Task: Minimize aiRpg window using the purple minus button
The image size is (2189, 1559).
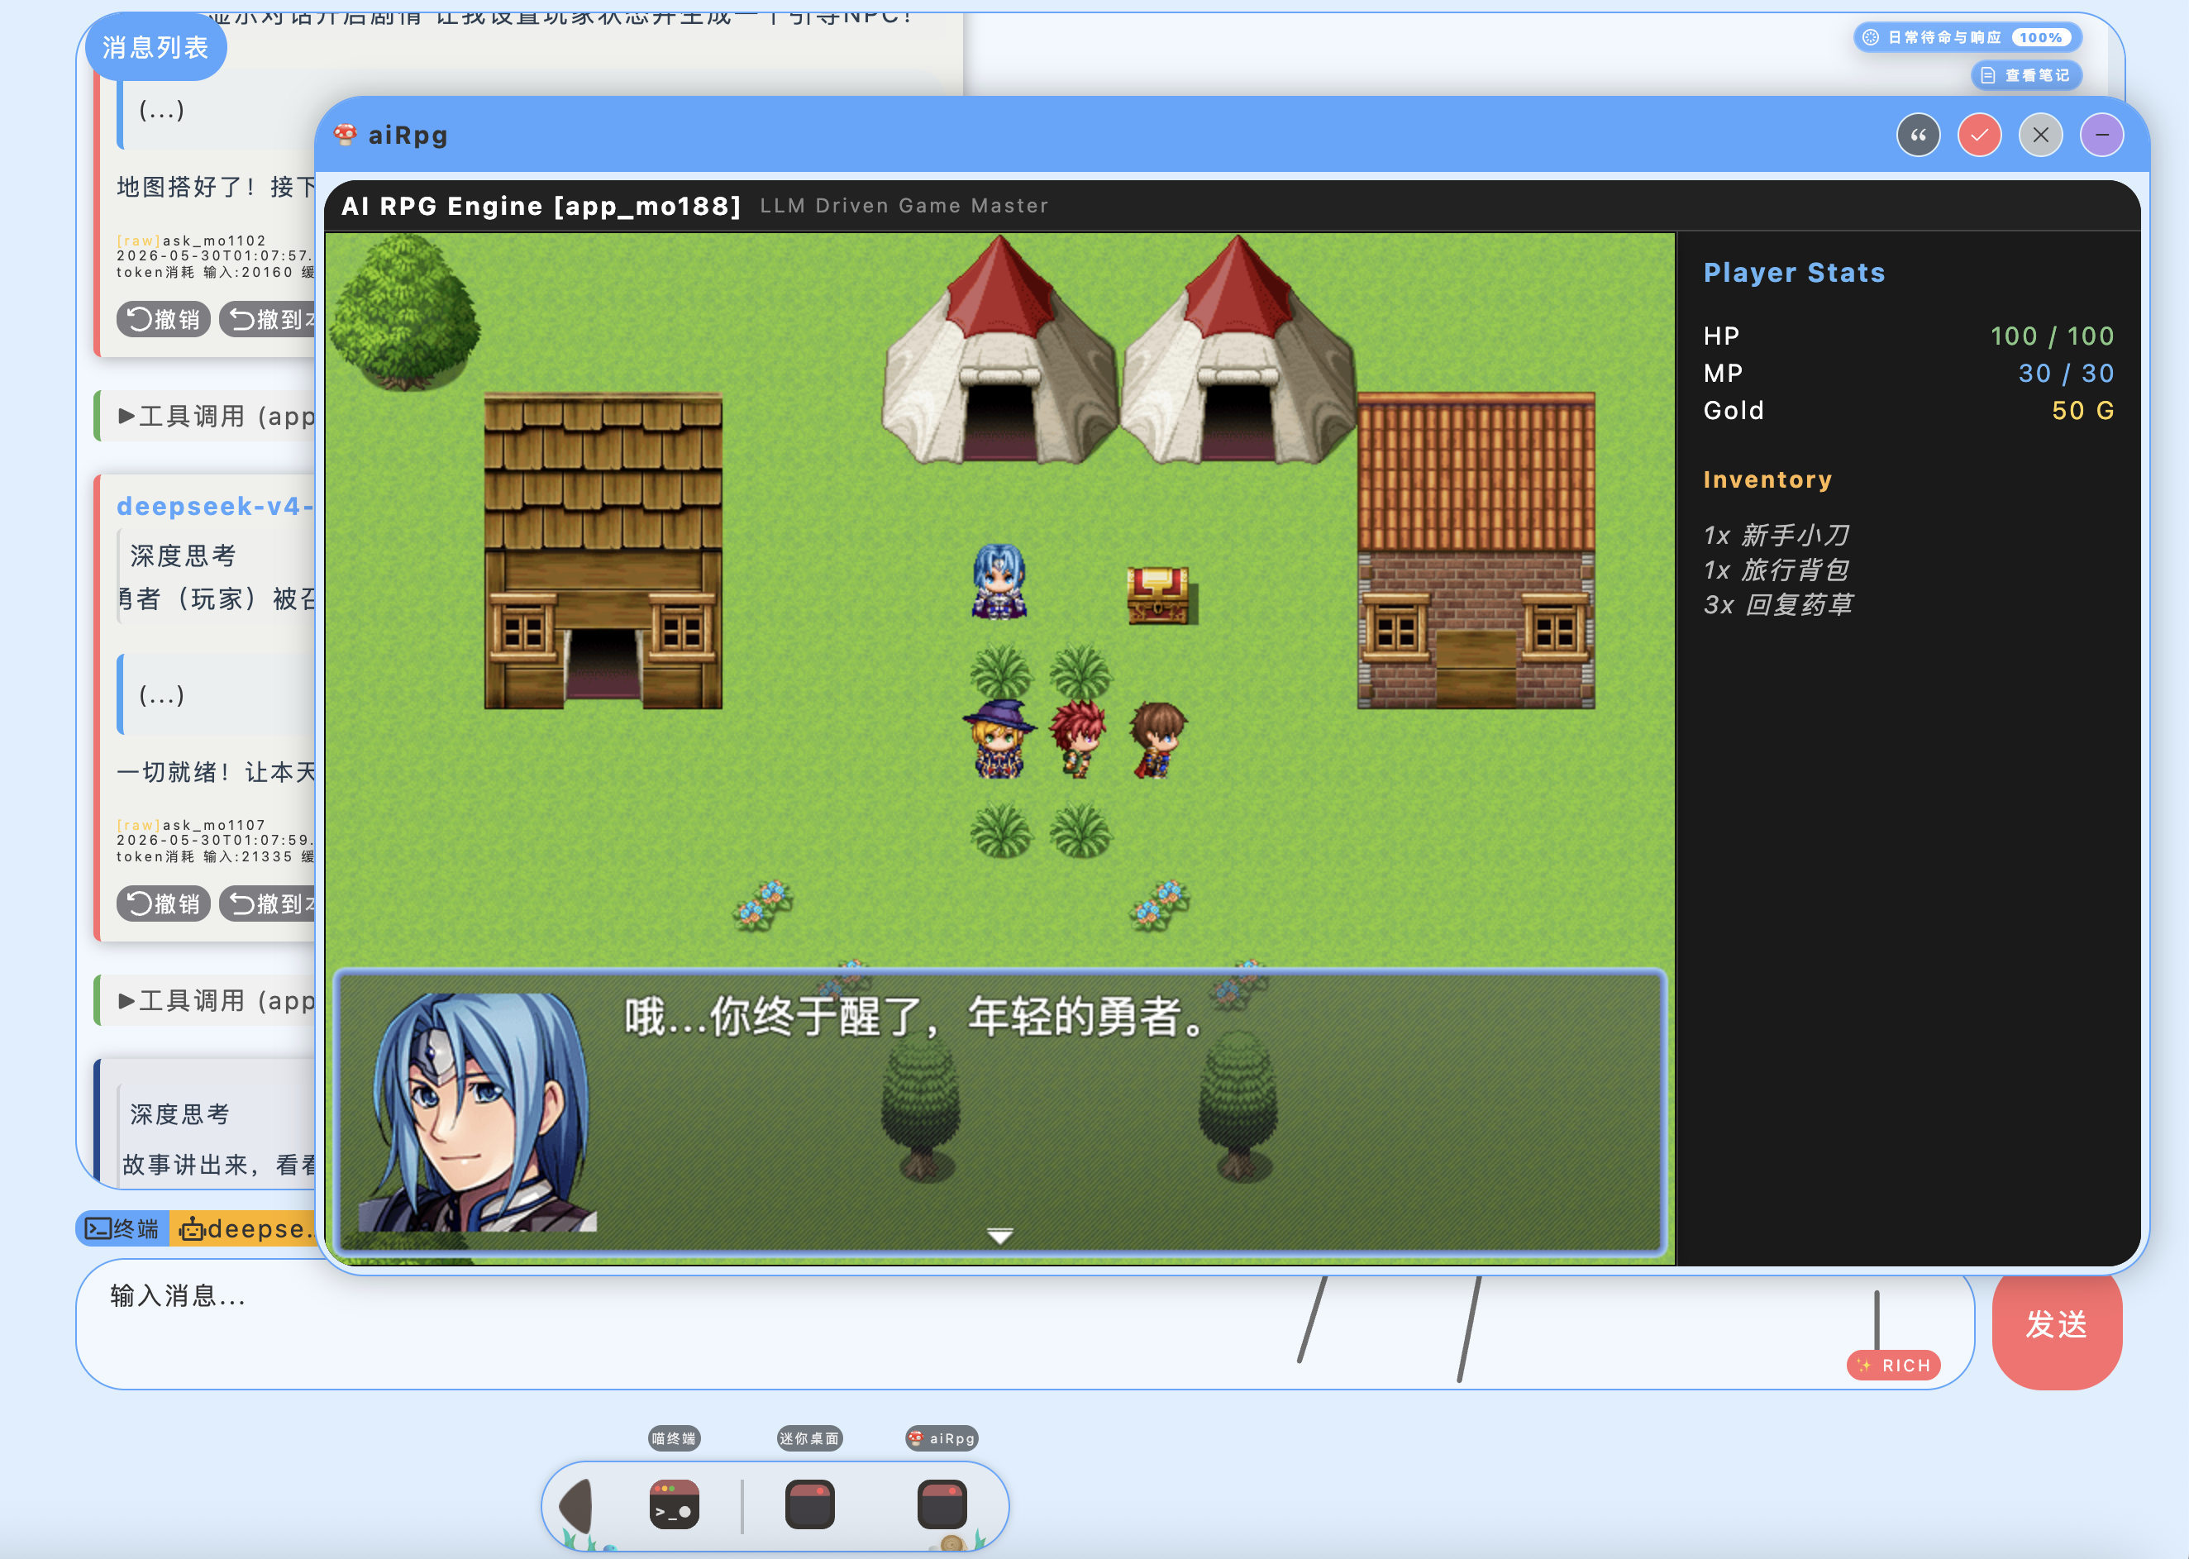Action: [2101, 136]
